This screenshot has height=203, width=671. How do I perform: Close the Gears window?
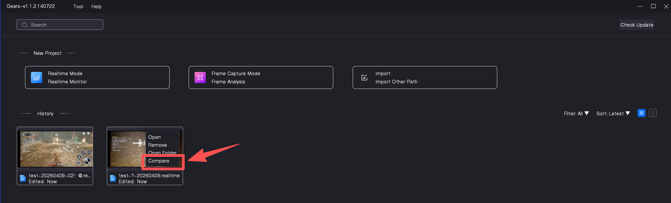point(666,6)
